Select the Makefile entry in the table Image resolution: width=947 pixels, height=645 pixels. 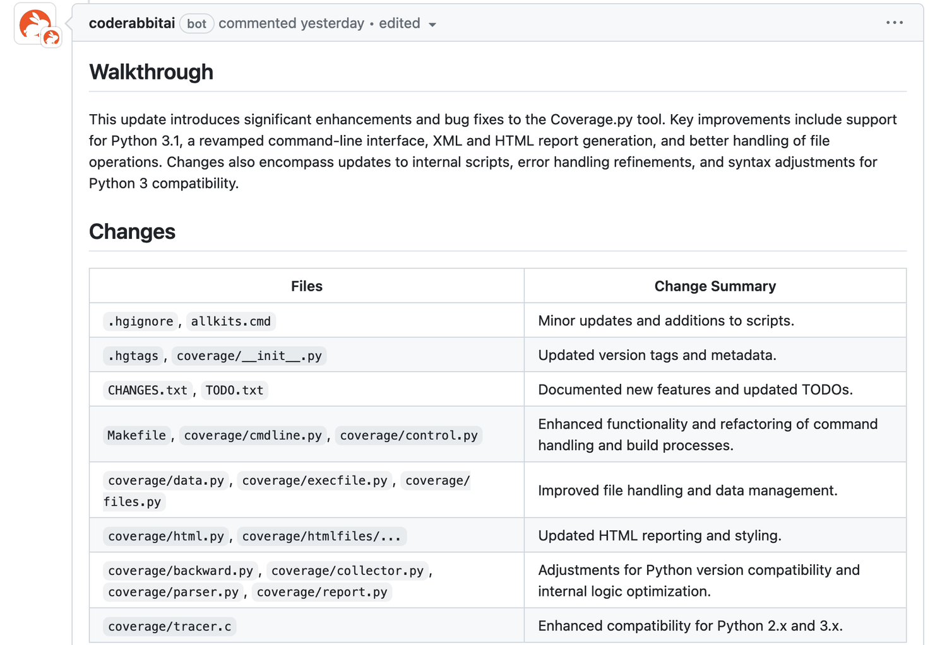(x=136, y=435)
